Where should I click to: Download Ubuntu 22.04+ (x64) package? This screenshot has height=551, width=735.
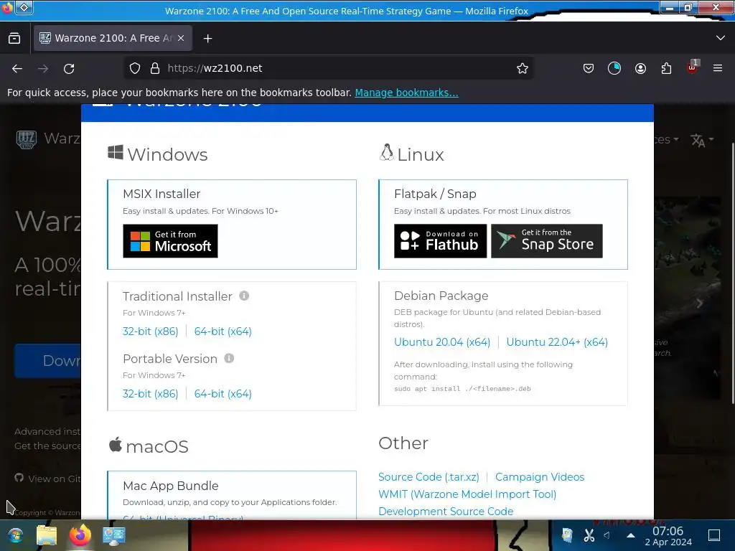coord(557,342)
